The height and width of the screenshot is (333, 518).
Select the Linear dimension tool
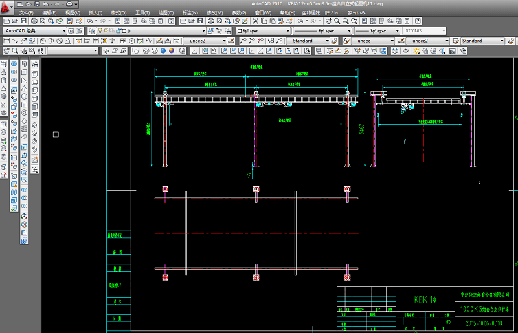6,41
